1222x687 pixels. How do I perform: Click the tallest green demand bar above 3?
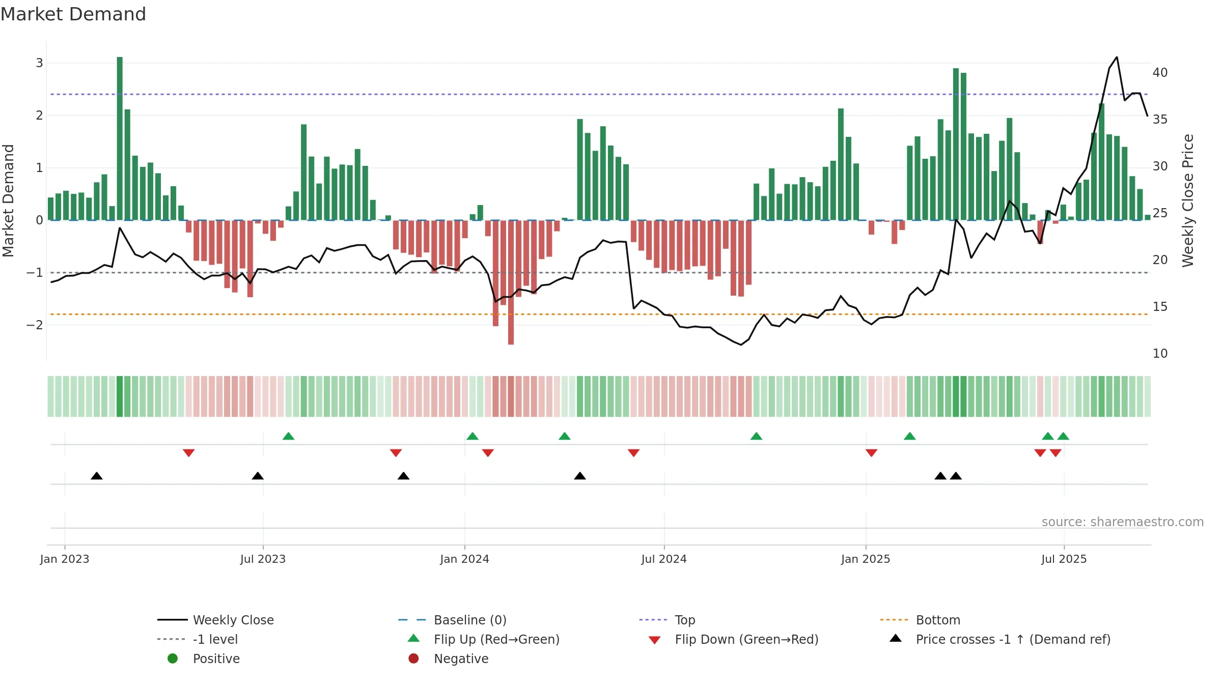coord(120,138)
